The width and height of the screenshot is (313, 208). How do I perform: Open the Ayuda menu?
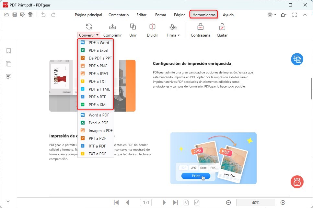(x=229, y=15)
